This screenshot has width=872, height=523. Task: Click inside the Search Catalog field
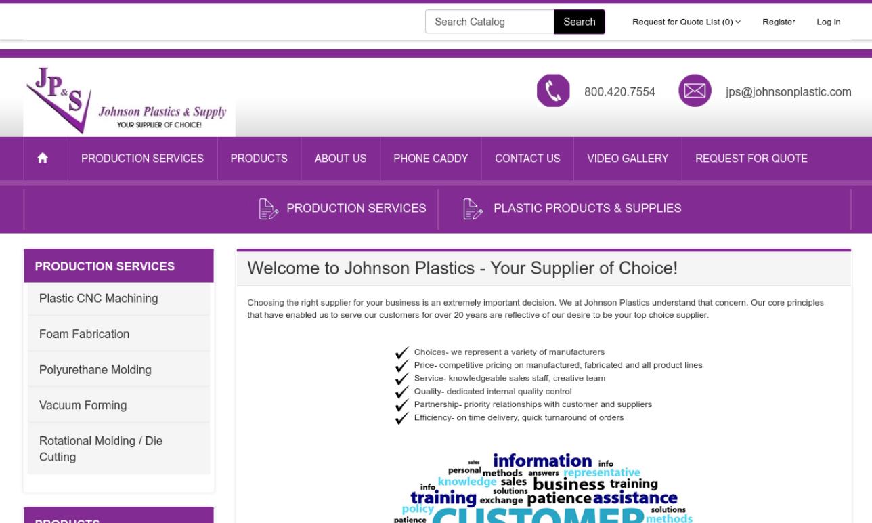[489, 22]
